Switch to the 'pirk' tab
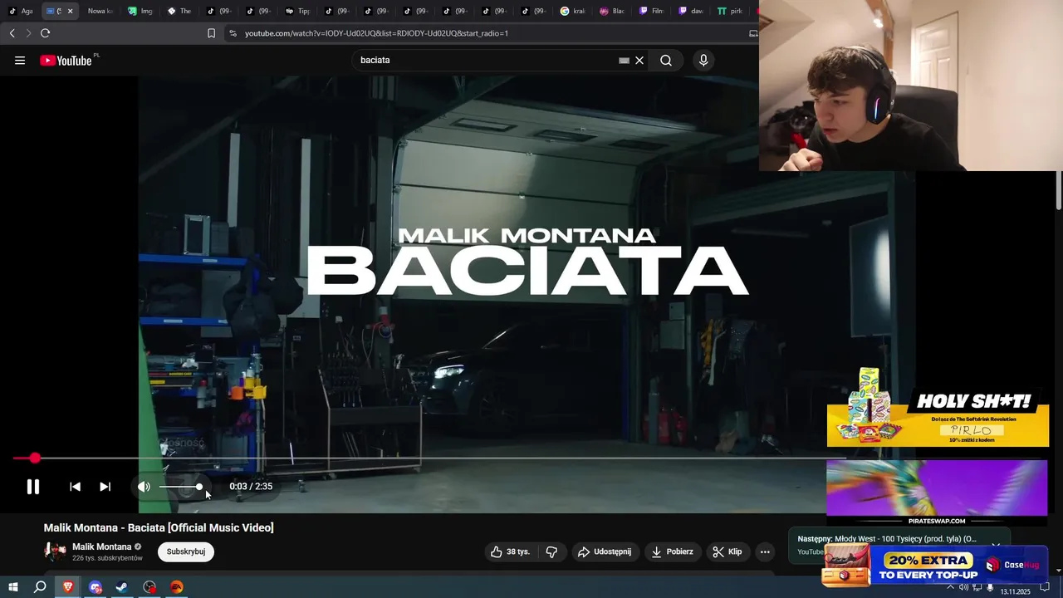 click(x=731, y=12)
